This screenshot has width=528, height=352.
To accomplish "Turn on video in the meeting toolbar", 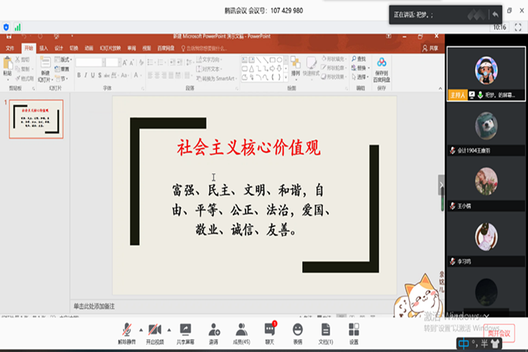I will [x=155, y=331].
